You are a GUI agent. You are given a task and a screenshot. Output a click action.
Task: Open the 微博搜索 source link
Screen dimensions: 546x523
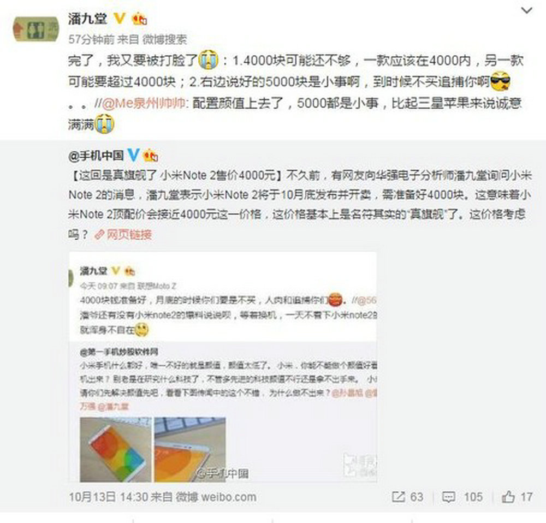tap(164, 39)
